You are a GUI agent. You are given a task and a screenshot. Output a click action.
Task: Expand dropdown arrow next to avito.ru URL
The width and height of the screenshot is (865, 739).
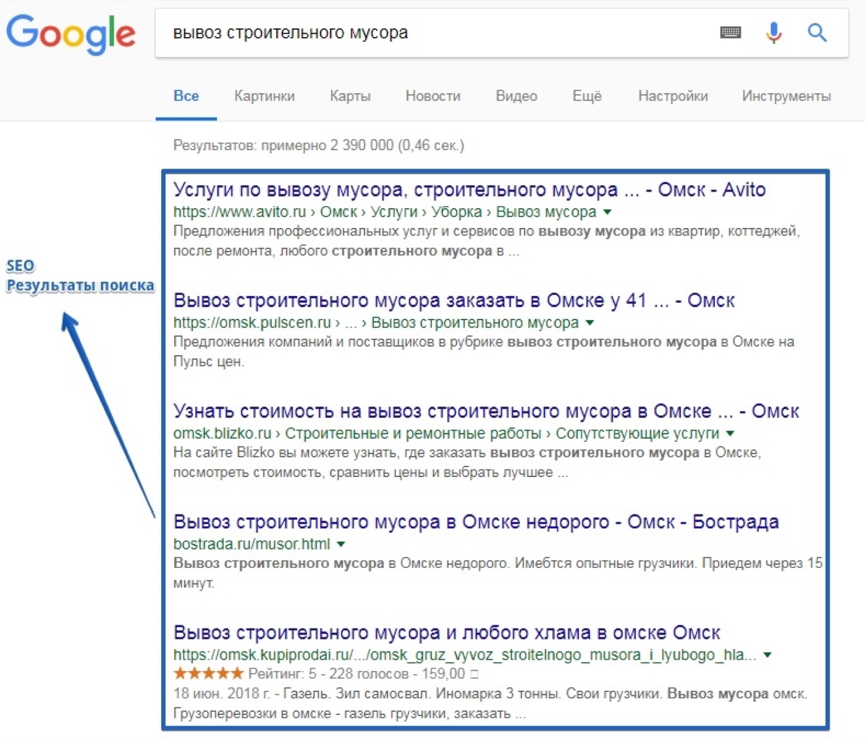click(607, 212)
